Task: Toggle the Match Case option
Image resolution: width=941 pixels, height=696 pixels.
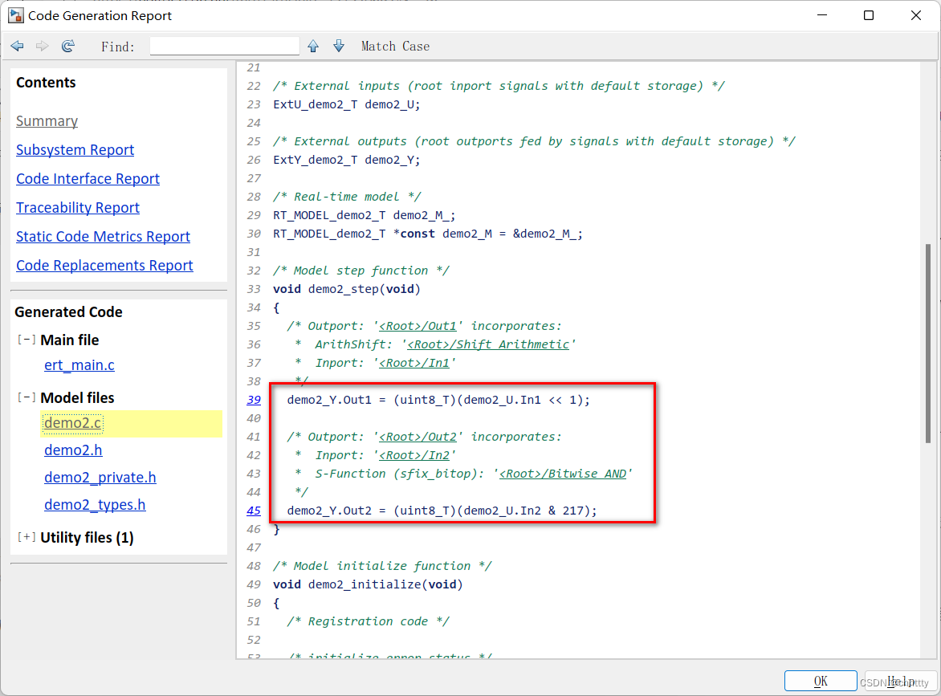Action: [395, 47]
